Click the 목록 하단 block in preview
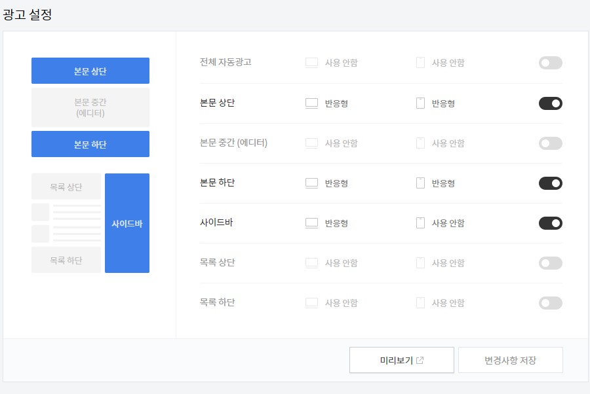 66,260
